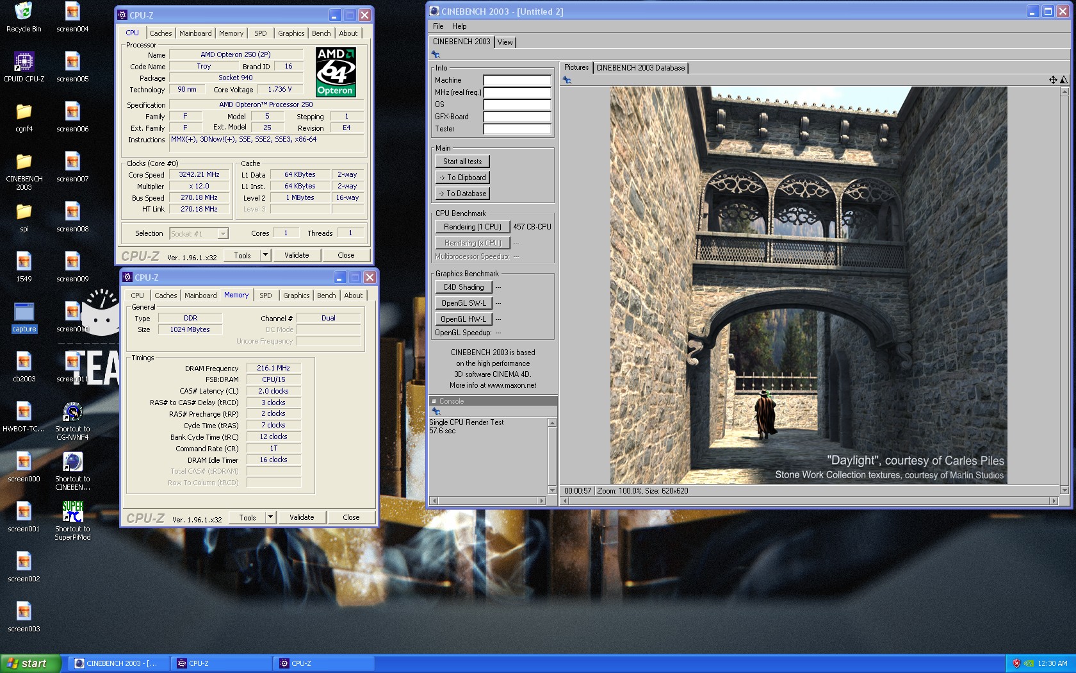Click Validate in the bottom CPU-Z window
Image resolution: width=1076 pixels, height=673 pixels.
[302, 517]
